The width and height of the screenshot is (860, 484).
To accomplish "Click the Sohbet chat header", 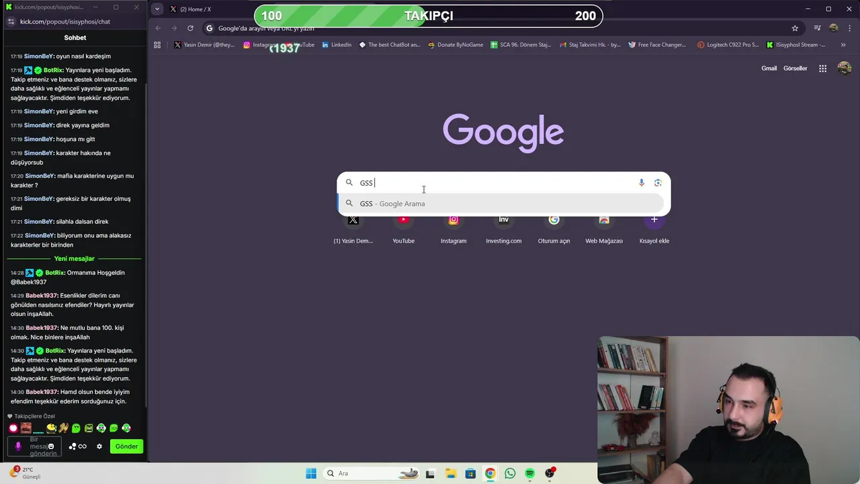I will tap(75, 38).
